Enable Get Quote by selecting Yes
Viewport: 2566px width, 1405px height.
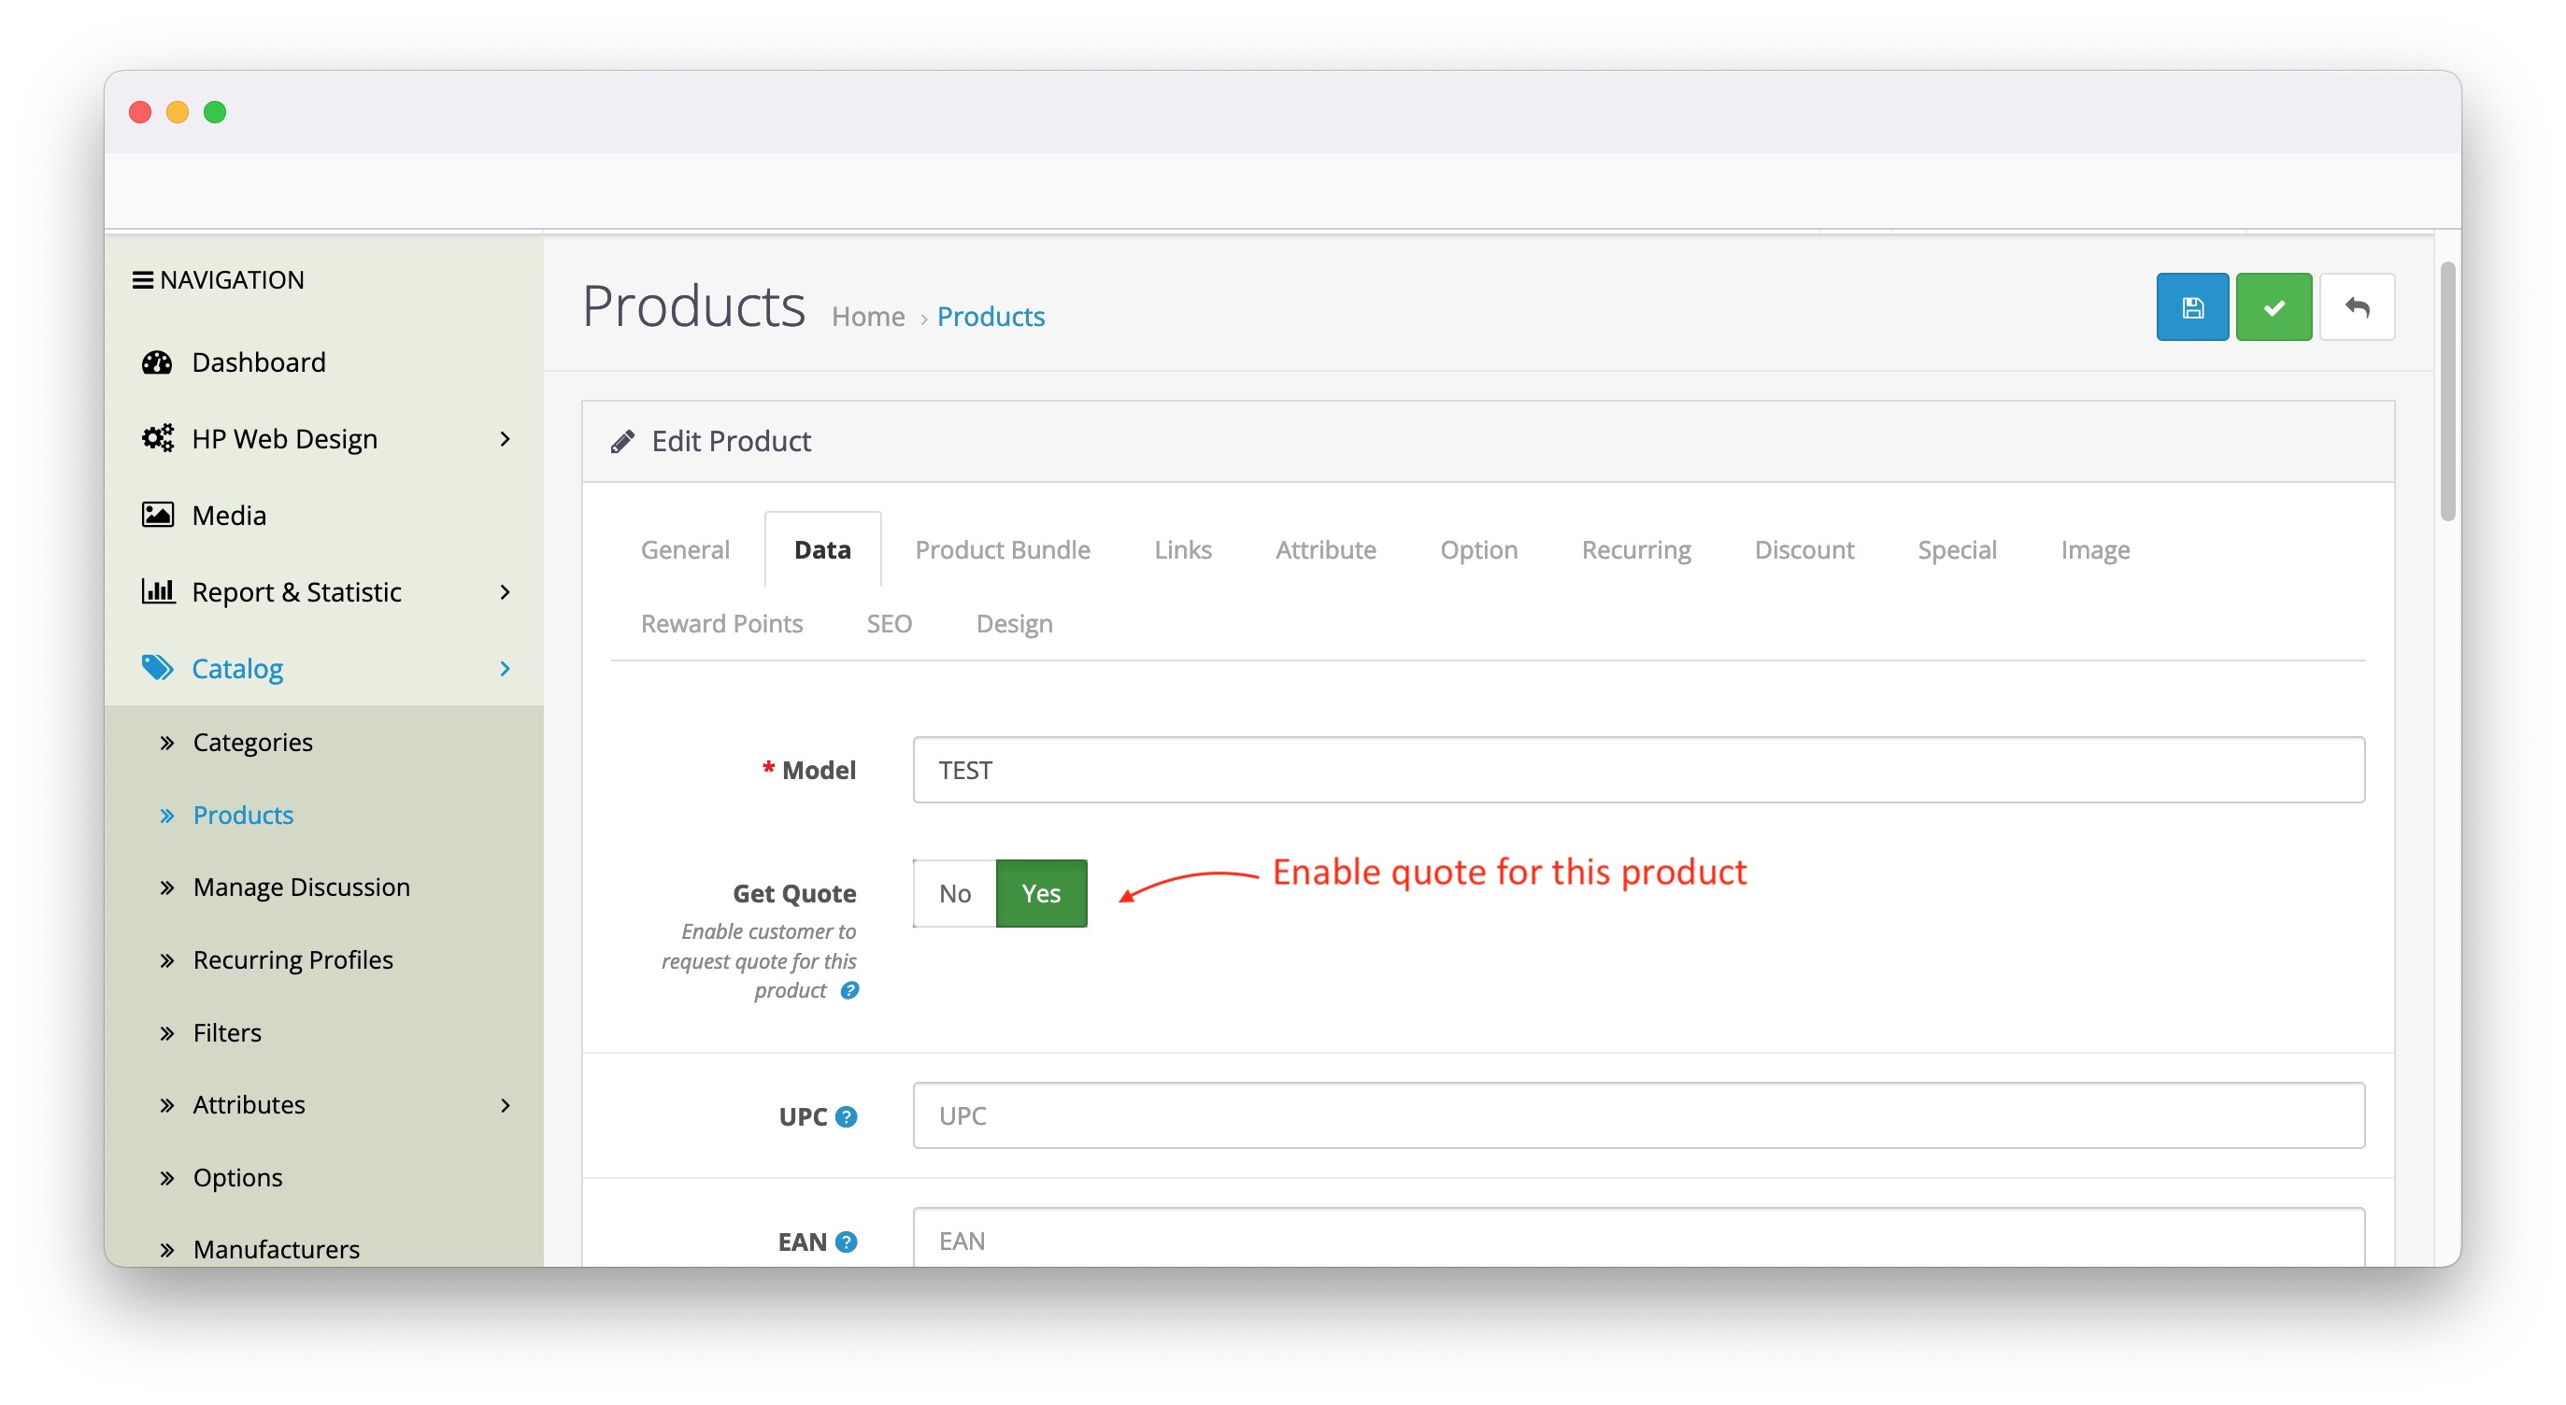point(1040,893)
